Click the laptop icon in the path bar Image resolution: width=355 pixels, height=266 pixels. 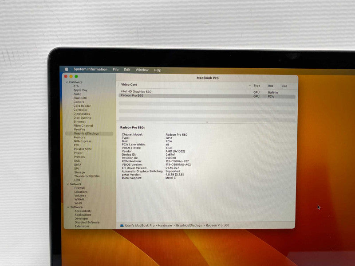[x=122, y=226]
